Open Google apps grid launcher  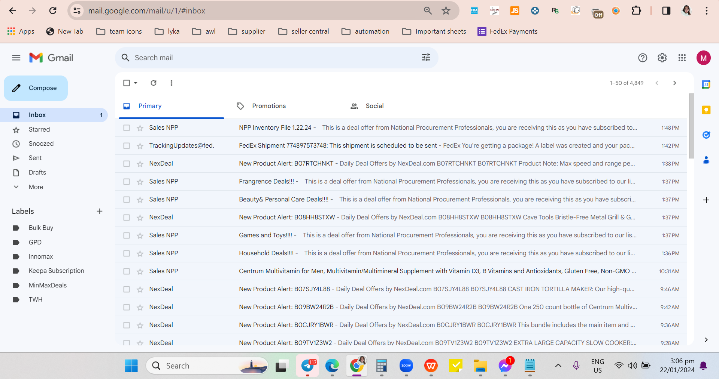pyautogui.click(x=682, y=58)
